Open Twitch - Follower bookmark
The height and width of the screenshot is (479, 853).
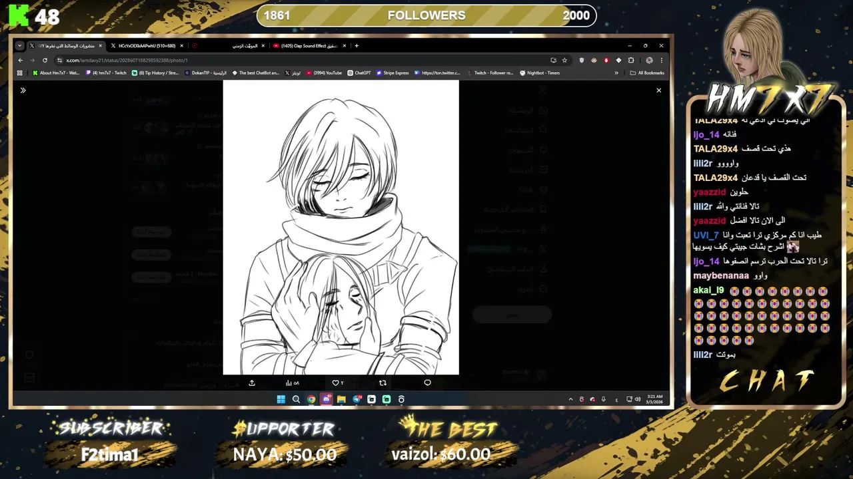pyautogui.click(x=490, y=73)
